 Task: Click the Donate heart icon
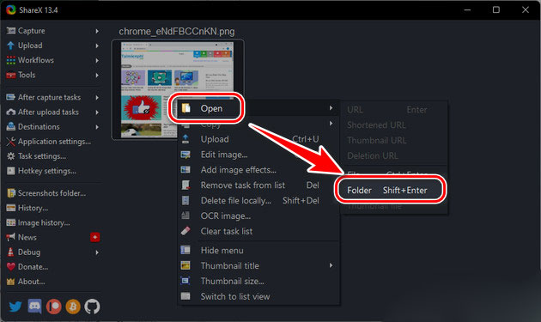(11, 267)
